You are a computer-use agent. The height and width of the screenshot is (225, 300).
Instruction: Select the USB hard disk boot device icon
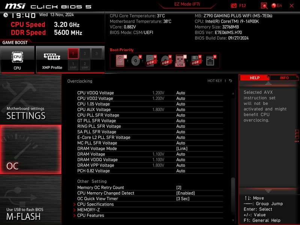[151, 60]
